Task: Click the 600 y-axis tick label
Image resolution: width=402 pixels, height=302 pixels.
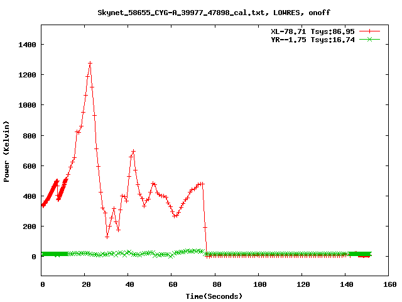Action: tap(30, 166)
